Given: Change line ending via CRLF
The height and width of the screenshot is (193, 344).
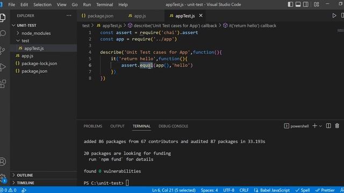Looking at the screenshot, I should (244, 190).
